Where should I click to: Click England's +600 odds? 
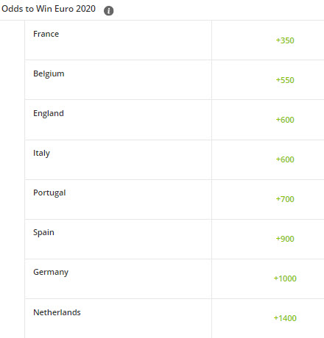coord(285,120)
